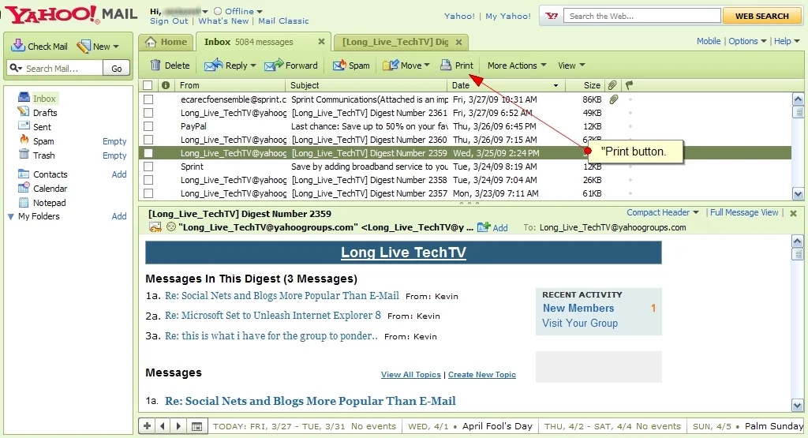Check the Digest Number 2361 checkbox
Viewport: 808px width, 438px height.
click(x=148, y=113)
